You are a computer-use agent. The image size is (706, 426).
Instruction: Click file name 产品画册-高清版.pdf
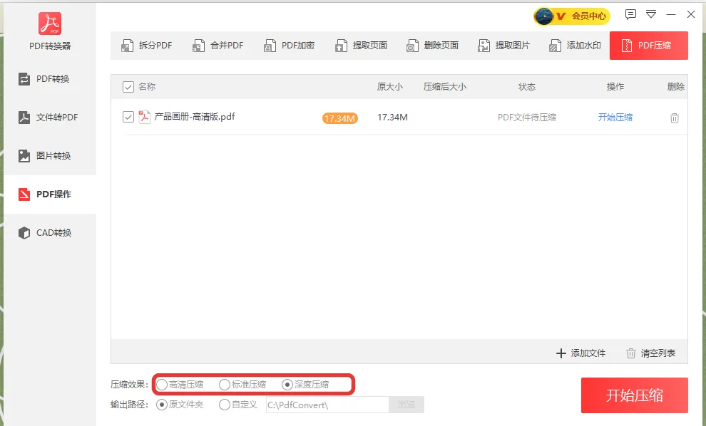(195, 117)
